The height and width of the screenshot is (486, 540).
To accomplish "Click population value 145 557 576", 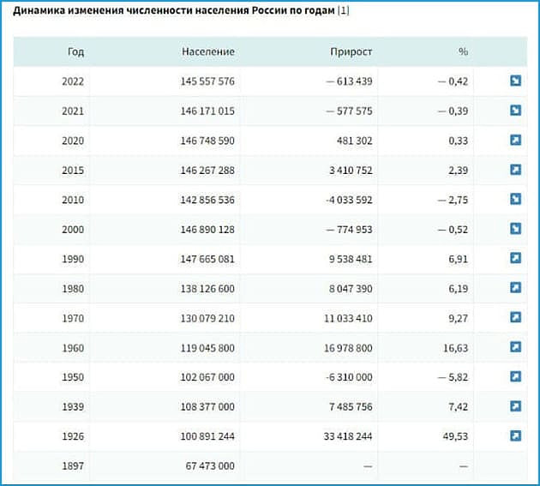I will pos(207,81).
